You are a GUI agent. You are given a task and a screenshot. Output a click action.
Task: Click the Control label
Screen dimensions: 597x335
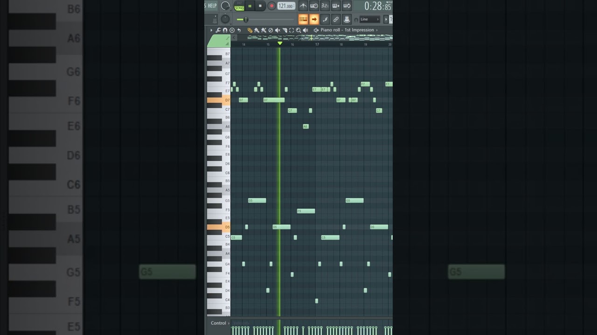click(218, 323)
